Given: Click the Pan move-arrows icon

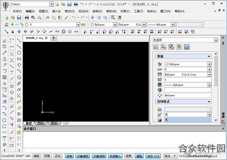Looking at the screenshot, I should 92,18.
